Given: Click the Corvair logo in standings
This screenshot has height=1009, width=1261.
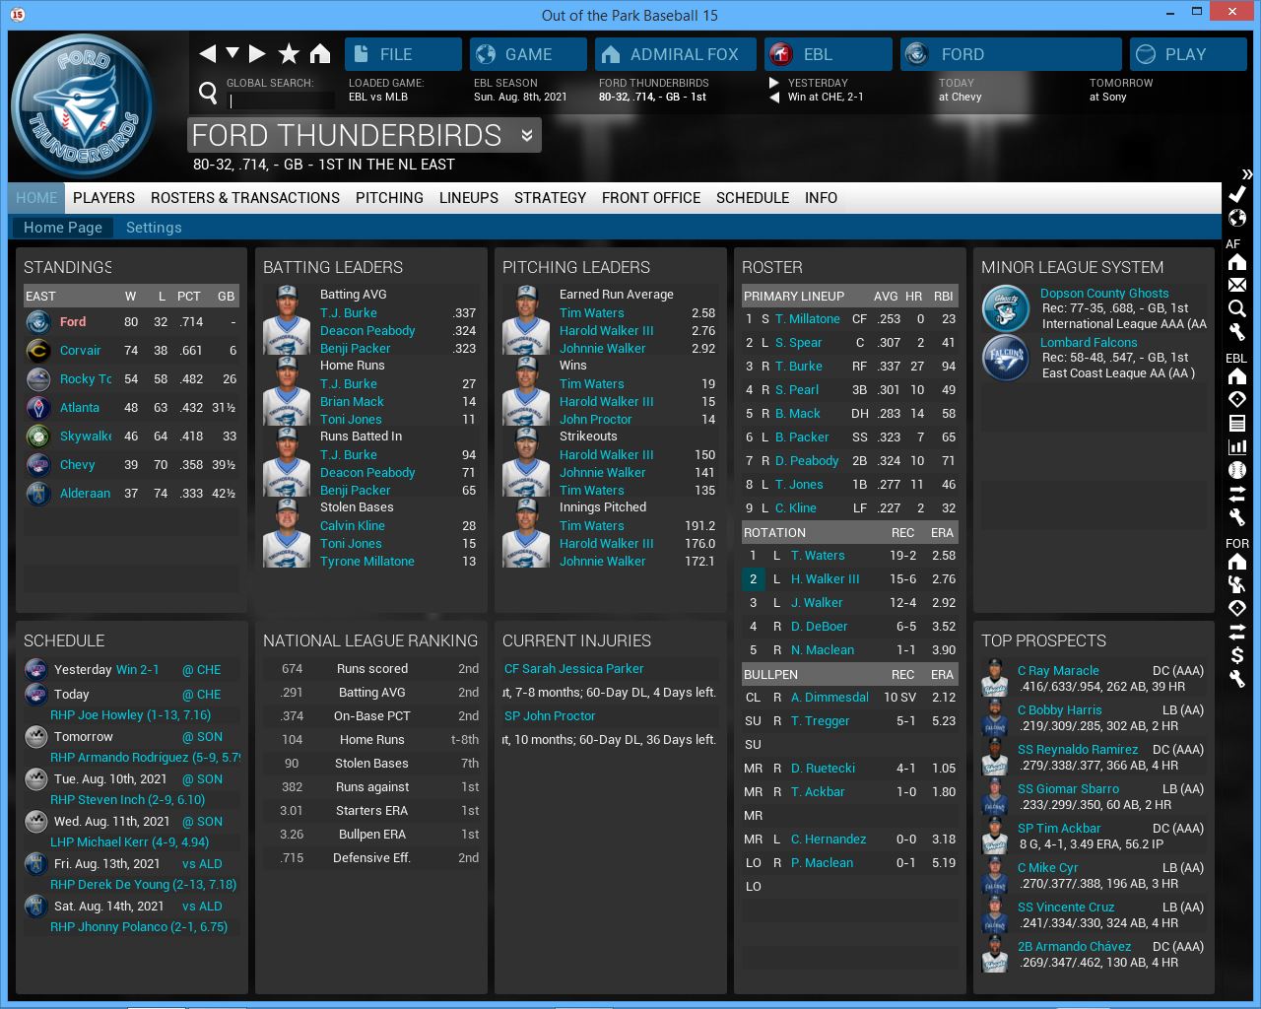Looking at the screenshot, I should [38, 350].
